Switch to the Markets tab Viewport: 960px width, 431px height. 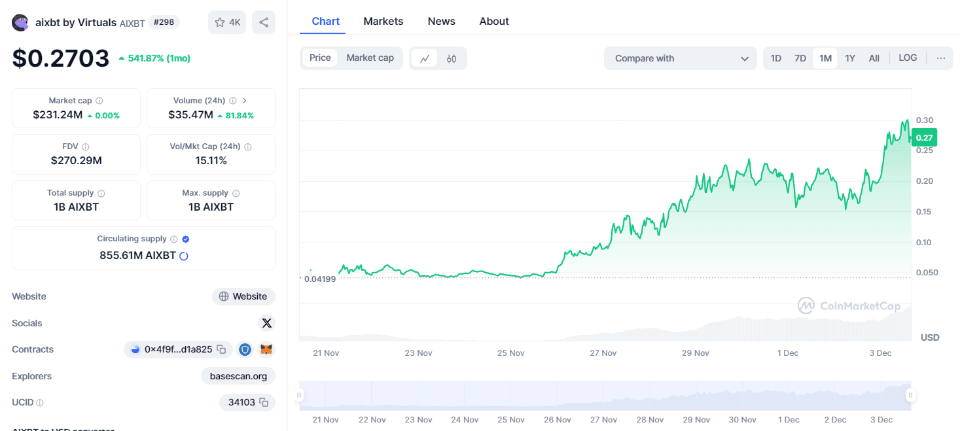(383, 21)
